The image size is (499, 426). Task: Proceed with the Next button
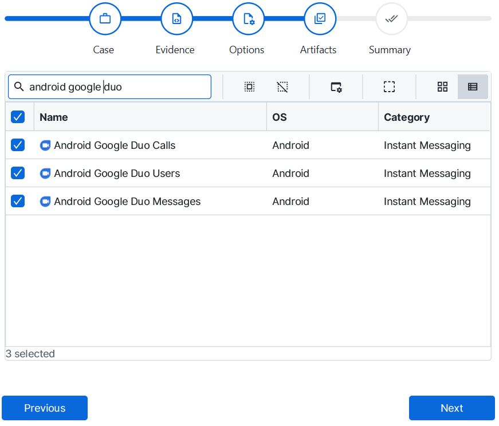click(x=452, y=408)
